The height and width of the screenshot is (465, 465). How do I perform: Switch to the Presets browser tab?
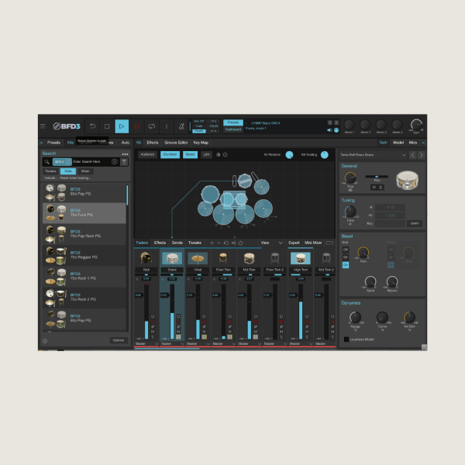coord(53,143)
